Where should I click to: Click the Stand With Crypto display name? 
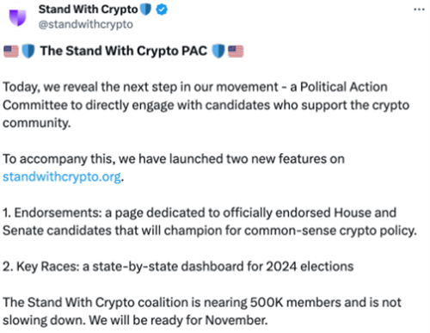(x=89, y=9)
